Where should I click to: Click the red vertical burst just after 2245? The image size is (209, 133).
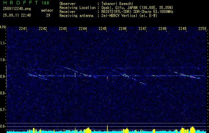click(x=107, y=78)
